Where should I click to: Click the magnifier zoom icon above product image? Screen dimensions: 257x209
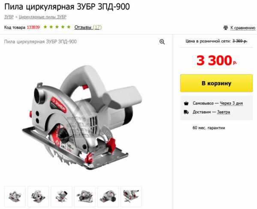point(162,42)
